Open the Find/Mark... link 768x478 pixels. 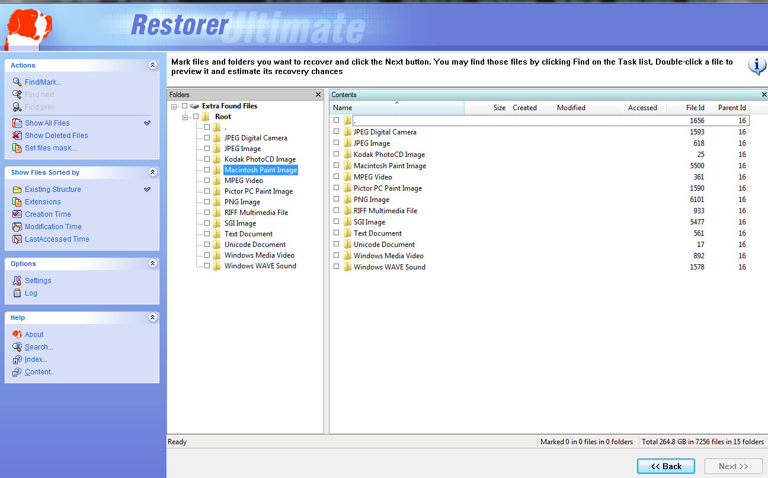[43, 82]
